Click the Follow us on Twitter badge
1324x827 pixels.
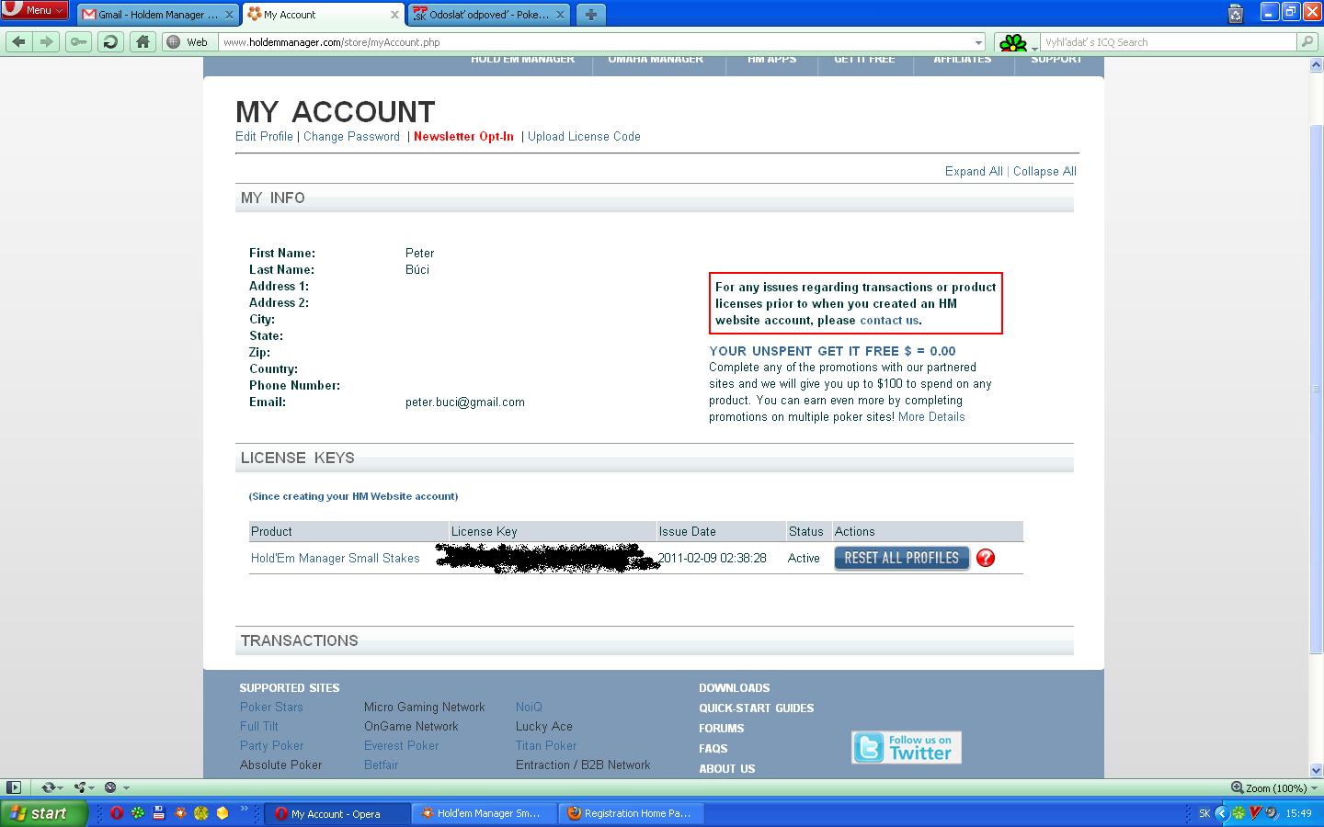[907, 747]
